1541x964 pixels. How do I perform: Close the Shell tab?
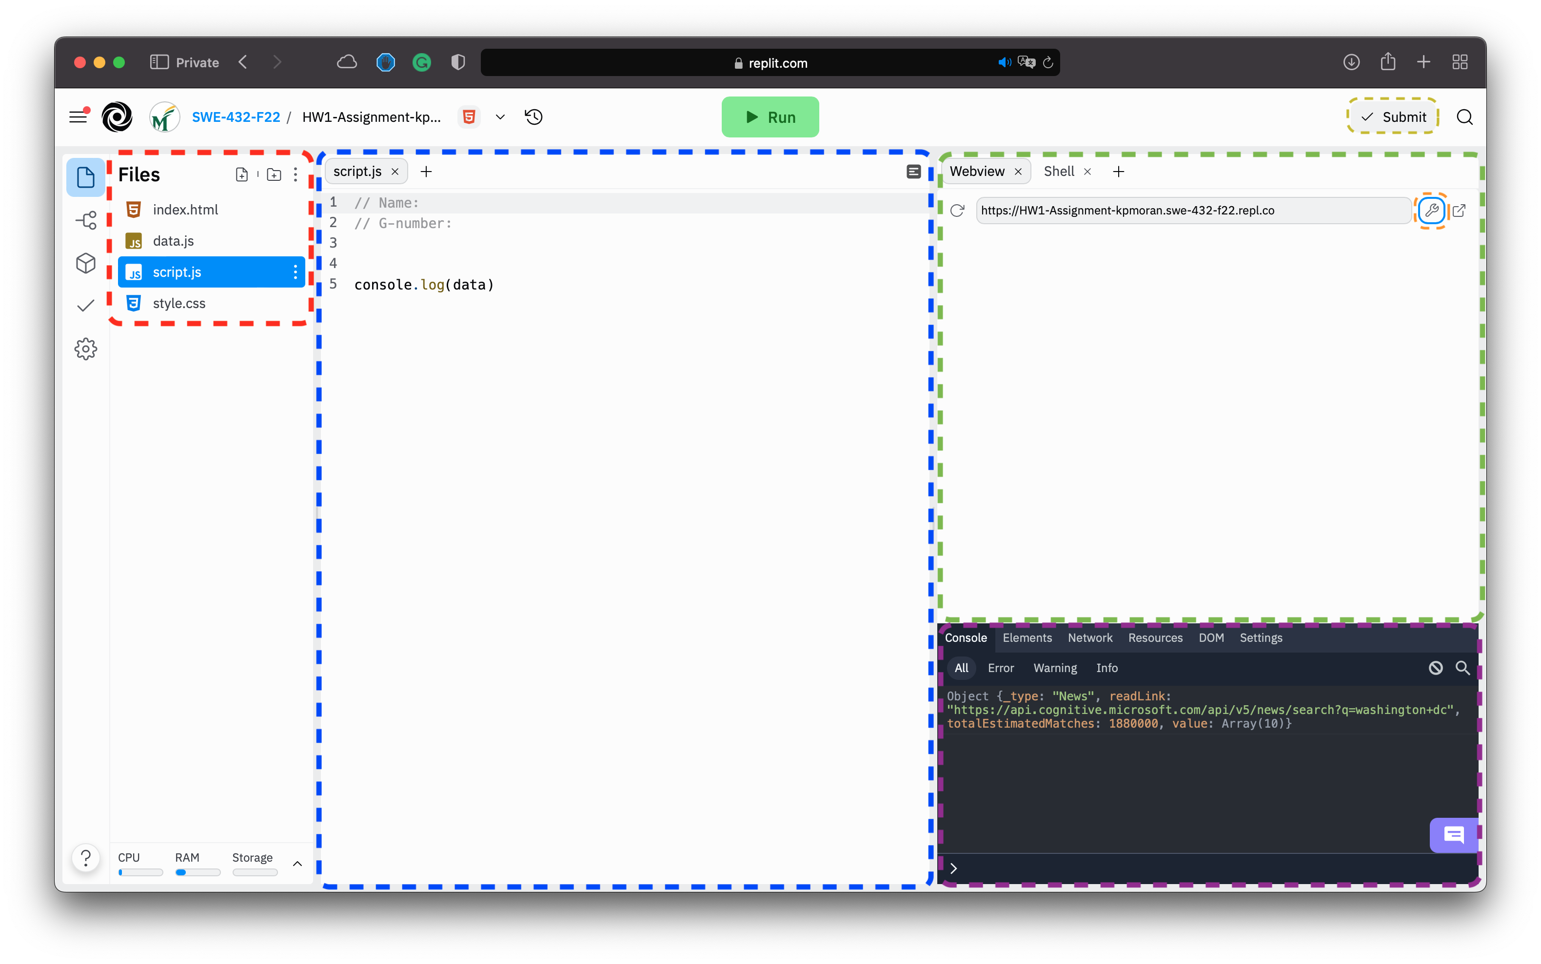1087,172
